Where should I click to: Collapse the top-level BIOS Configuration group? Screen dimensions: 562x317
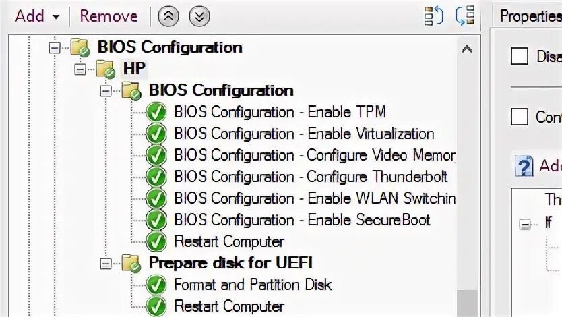tap(55, 47)
